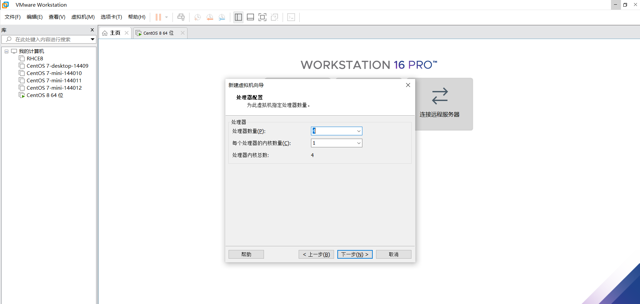Screen dimensions: 640x304
Task: Select the RHCE8 virtual machine
Action: [x=34, y=58]
